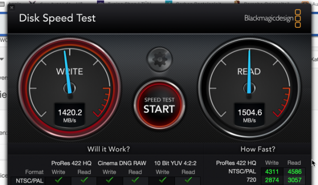Open settings with the gear icon
318x185 pixels.
pos(159,59)
